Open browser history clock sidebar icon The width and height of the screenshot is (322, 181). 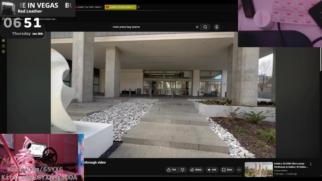pyautogui.click(x=3, y=46)
